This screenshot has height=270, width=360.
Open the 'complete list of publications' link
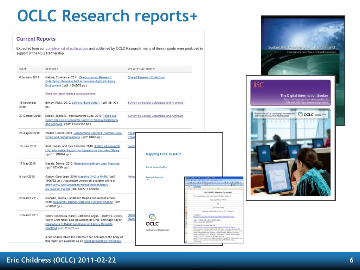click(x=66, y=49)
